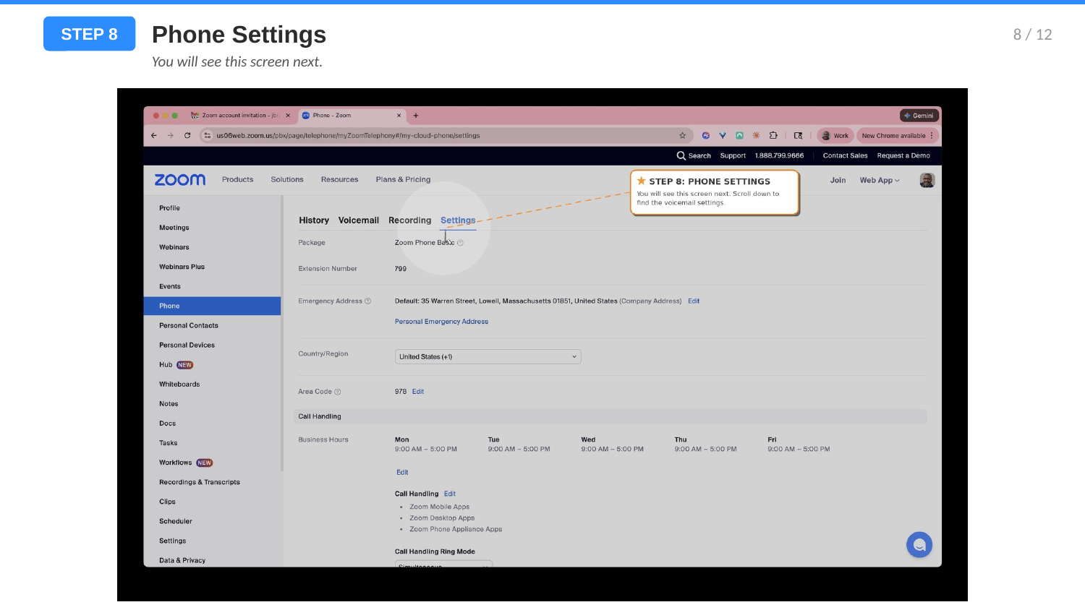
Task: Click the profile avatar in the top right
Action: (x=927, y=179)
